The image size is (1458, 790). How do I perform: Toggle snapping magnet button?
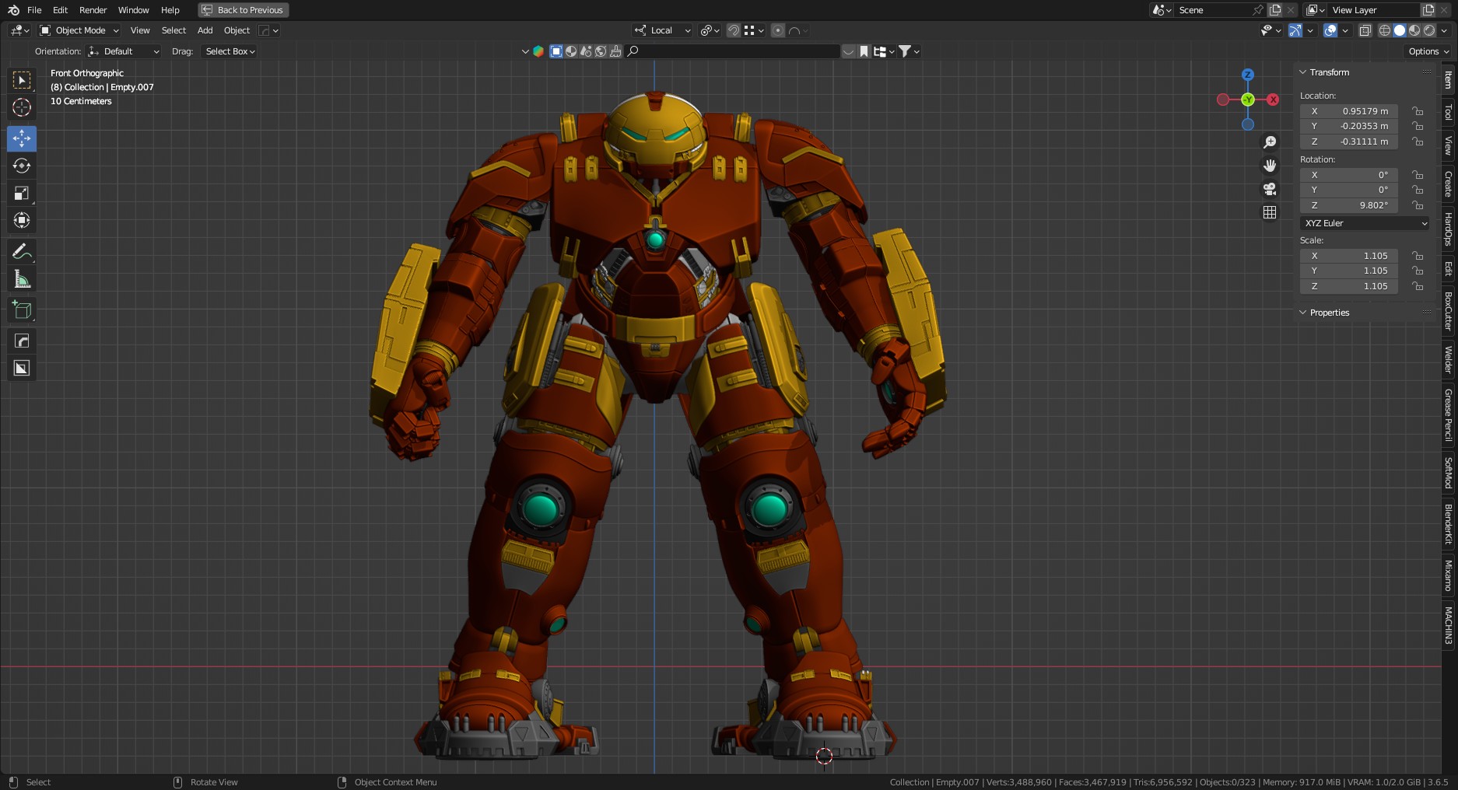733,30
